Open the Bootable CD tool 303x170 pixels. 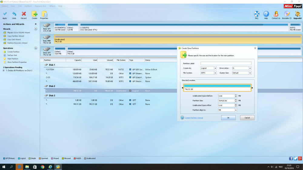(287, 14)
